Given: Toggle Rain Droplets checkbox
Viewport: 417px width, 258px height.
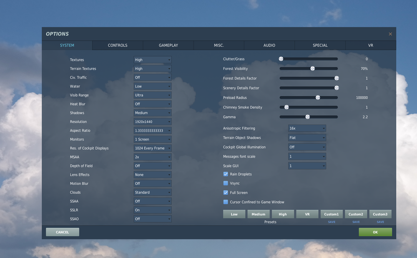Looking at the screenshot, I should (x=226, y=174).
